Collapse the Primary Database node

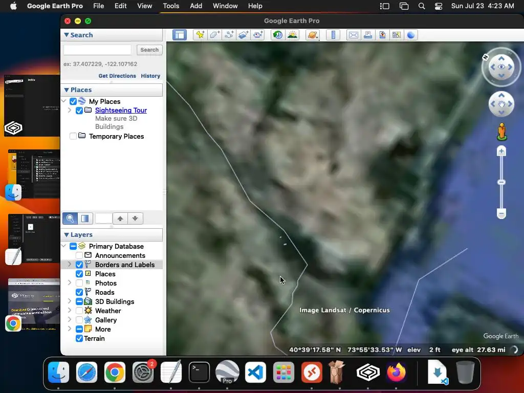click(x=64, y=246)
